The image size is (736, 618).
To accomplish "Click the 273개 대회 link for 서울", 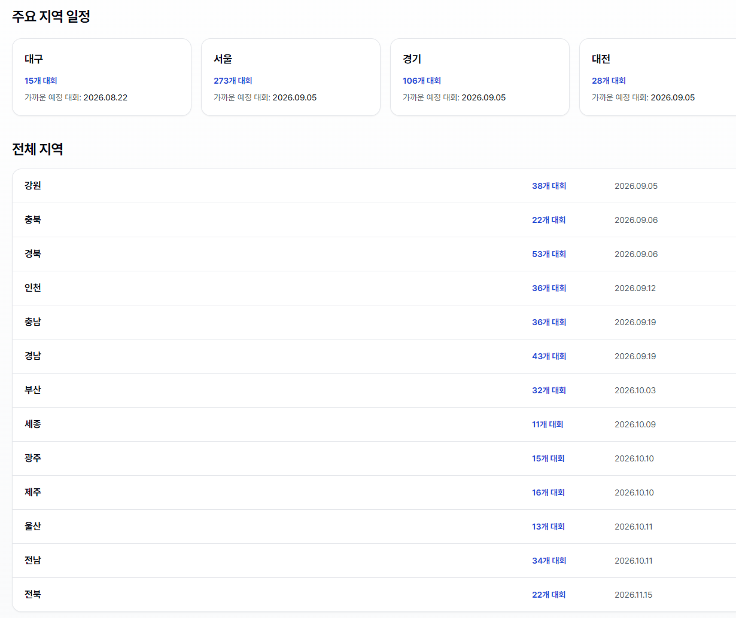I will click(233, 81).
